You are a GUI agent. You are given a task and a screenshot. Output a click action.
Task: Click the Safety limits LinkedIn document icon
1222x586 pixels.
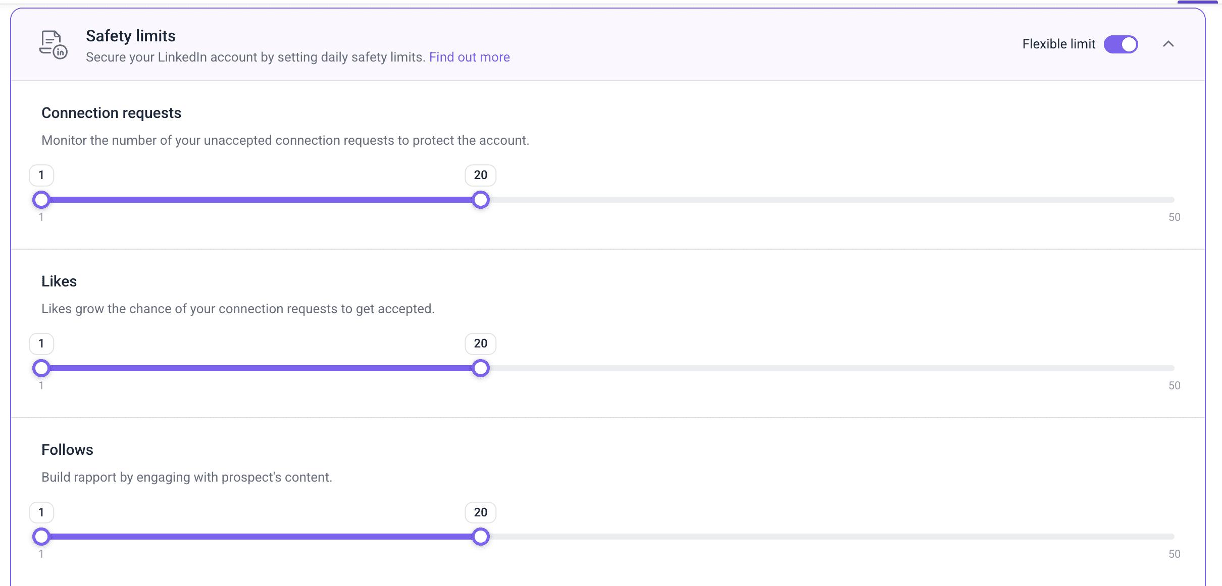[53, 44]
